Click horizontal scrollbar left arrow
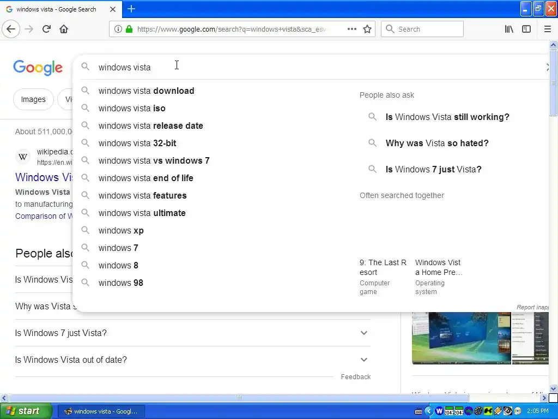 tap(4, 398)
